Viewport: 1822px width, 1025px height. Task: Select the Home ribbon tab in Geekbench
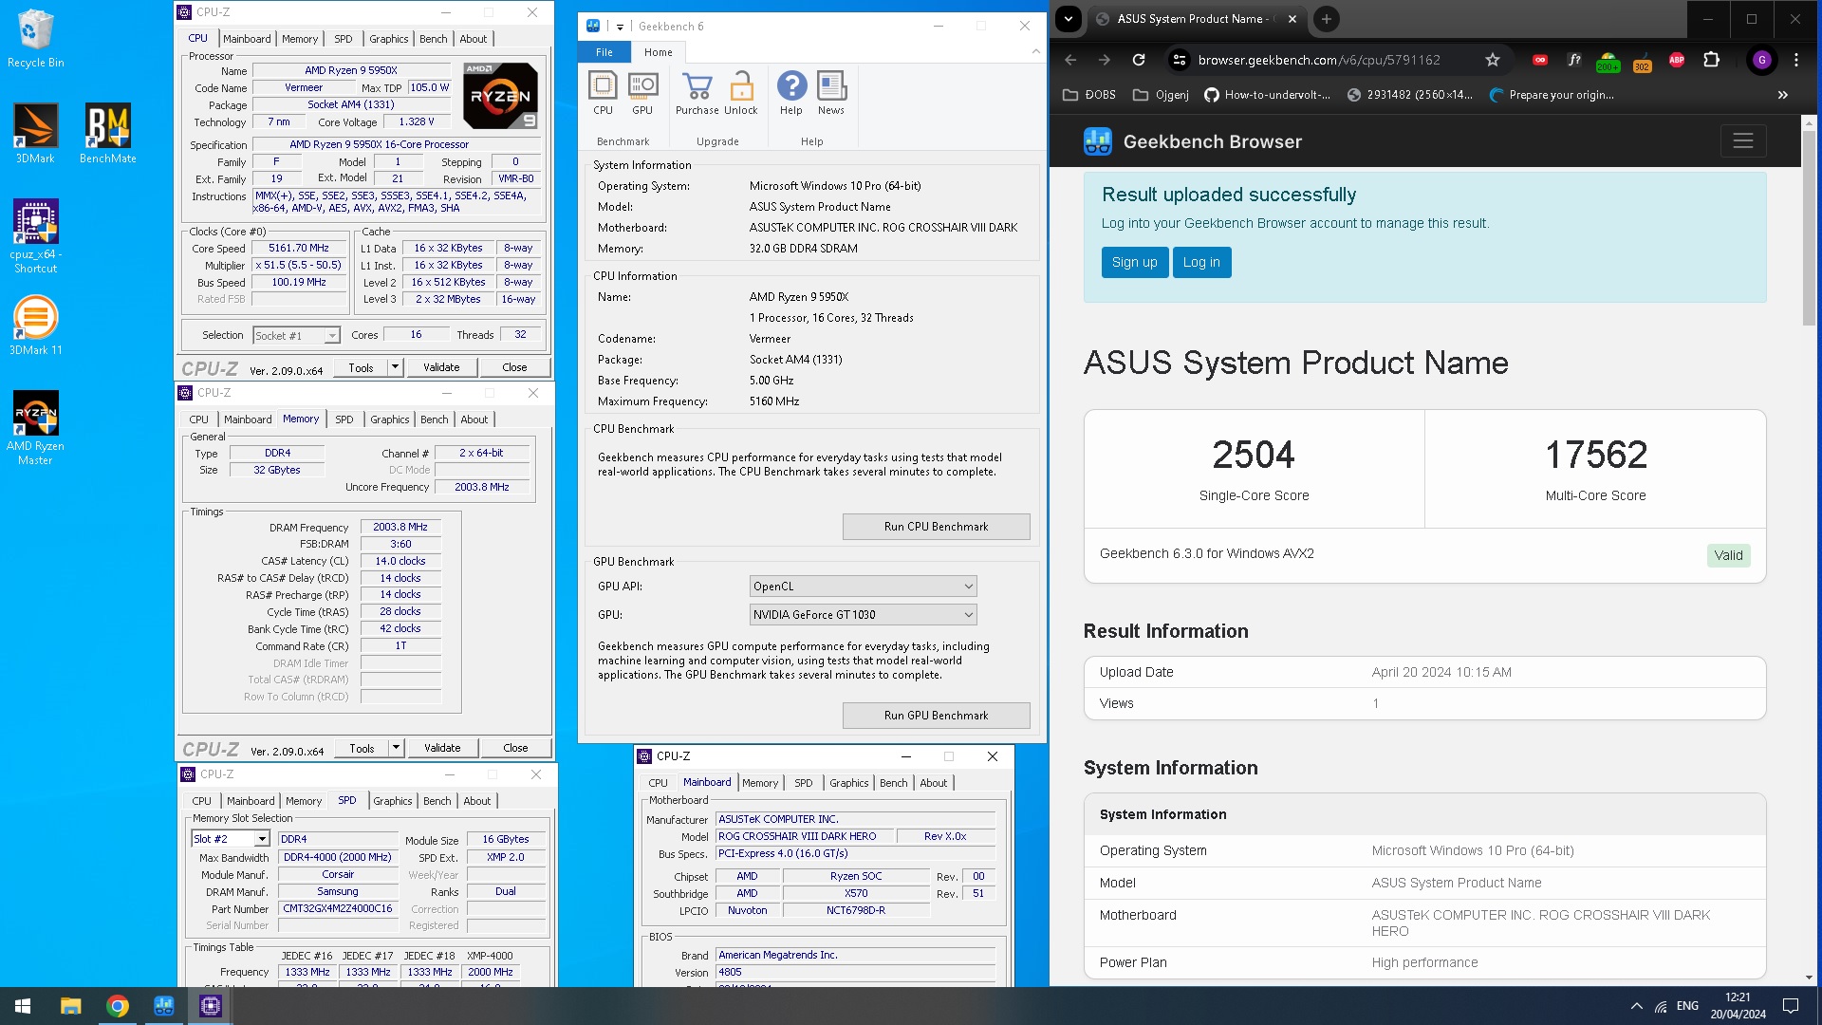pyautogui.click(x=658, y=52)
